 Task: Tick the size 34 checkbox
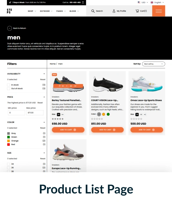tap(9, 164)
